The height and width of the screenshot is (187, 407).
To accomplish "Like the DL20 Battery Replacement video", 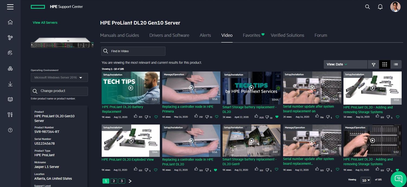I will (x=136, y=116).
